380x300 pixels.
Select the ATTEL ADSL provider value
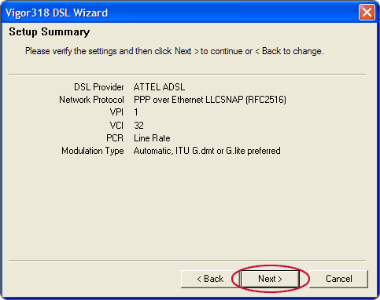[159, 87]
